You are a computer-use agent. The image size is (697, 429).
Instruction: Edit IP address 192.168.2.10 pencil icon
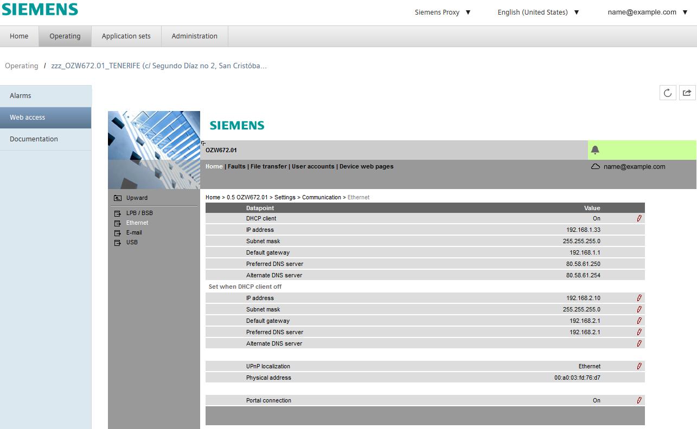click(639, 298)
